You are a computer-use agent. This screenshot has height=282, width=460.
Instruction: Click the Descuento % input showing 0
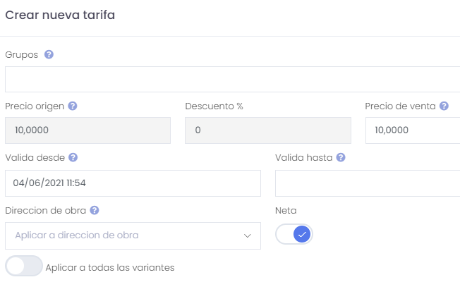click(268, 130)
